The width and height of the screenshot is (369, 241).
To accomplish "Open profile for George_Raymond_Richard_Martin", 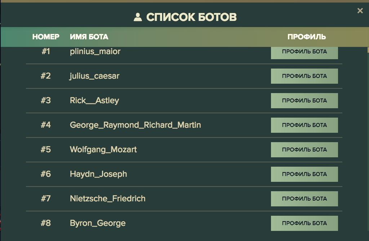I will coord(304,125).
